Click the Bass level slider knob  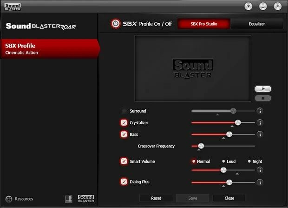click(x=229, y=134)
